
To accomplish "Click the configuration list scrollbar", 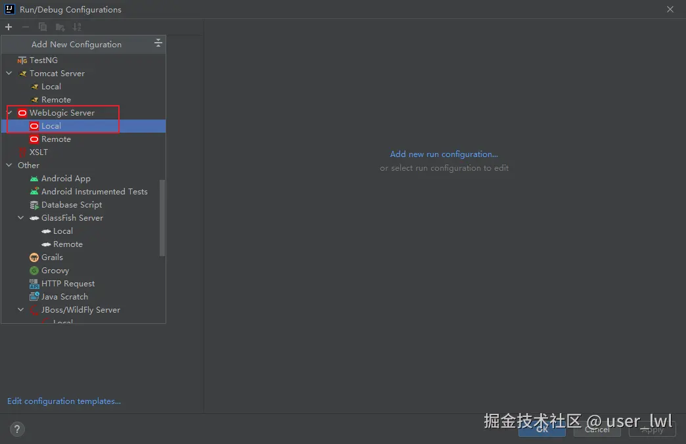I will coord(162,218).
